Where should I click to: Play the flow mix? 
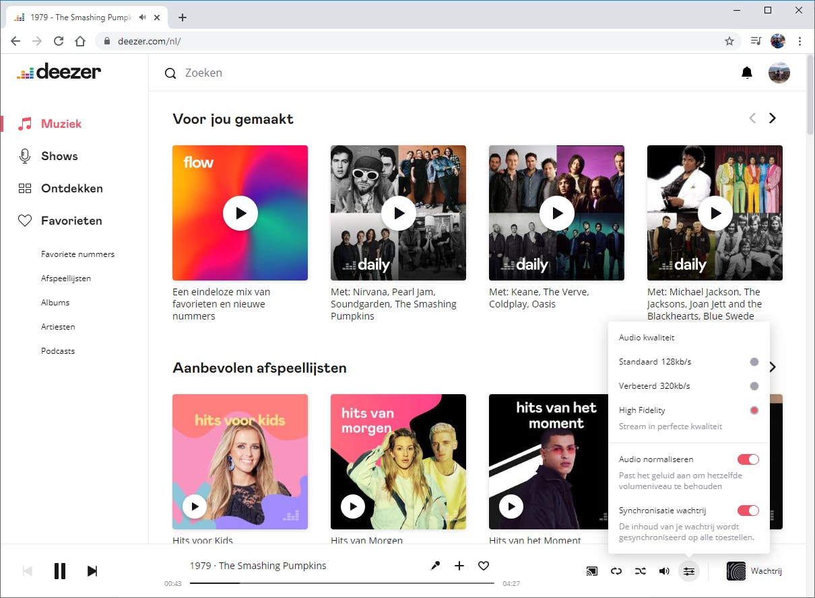(240, 213)
